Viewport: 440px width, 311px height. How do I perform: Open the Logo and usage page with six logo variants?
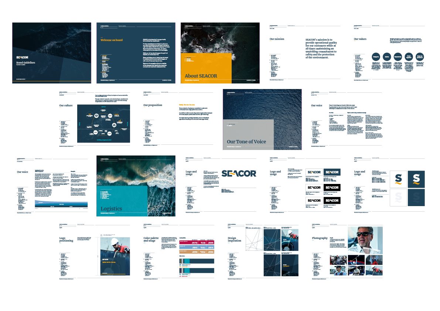pyautogui.click(x=305, y=186)
